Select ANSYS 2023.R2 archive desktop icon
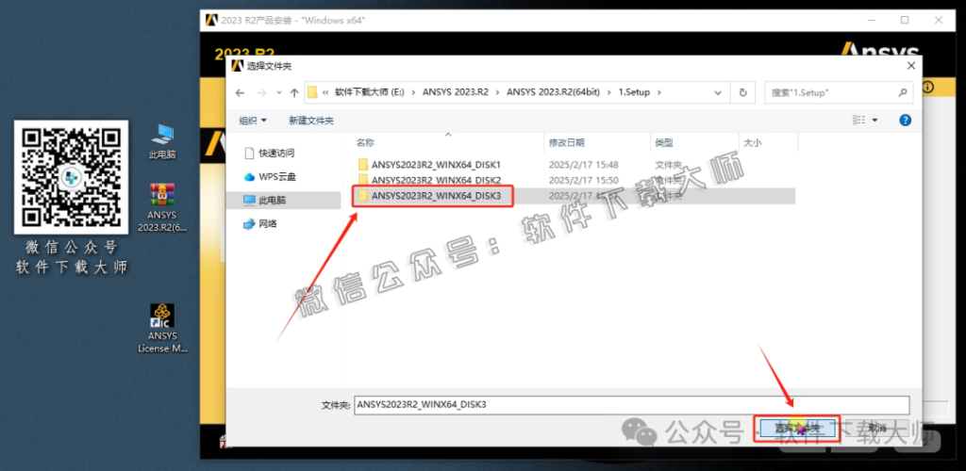The width and height of the screenshot is (966, 471). coord(162,208)
